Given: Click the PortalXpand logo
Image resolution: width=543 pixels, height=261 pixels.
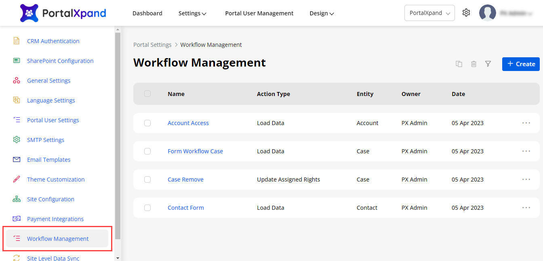Looking at the screenshot, I should [63, 13].
